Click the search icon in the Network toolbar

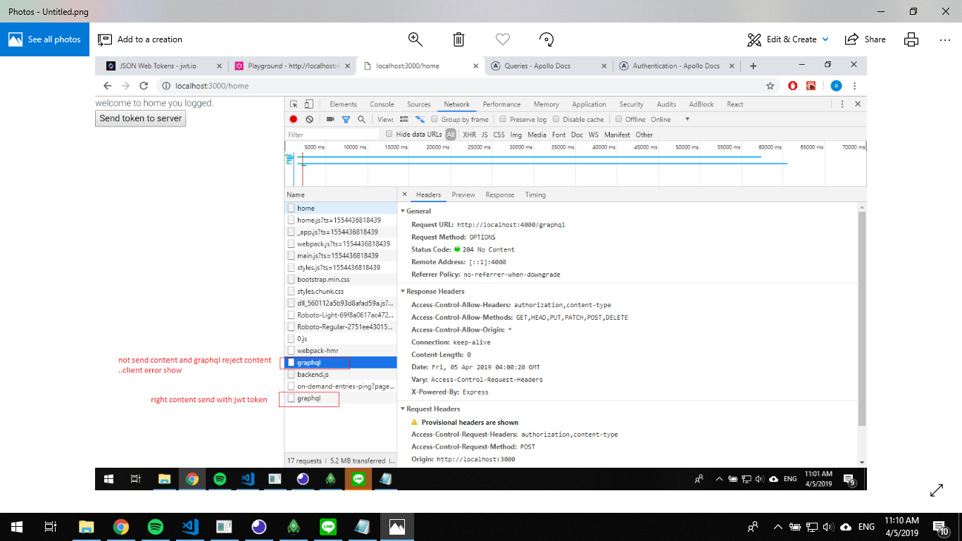[x=362, y=119]
